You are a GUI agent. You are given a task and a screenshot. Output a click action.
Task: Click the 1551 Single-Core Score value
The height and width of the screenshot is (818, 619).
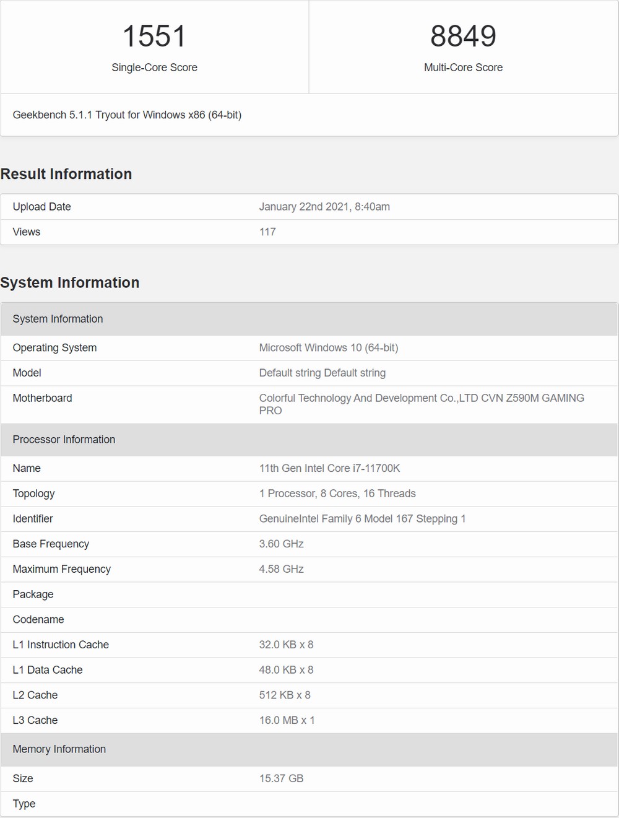(154, 36)
